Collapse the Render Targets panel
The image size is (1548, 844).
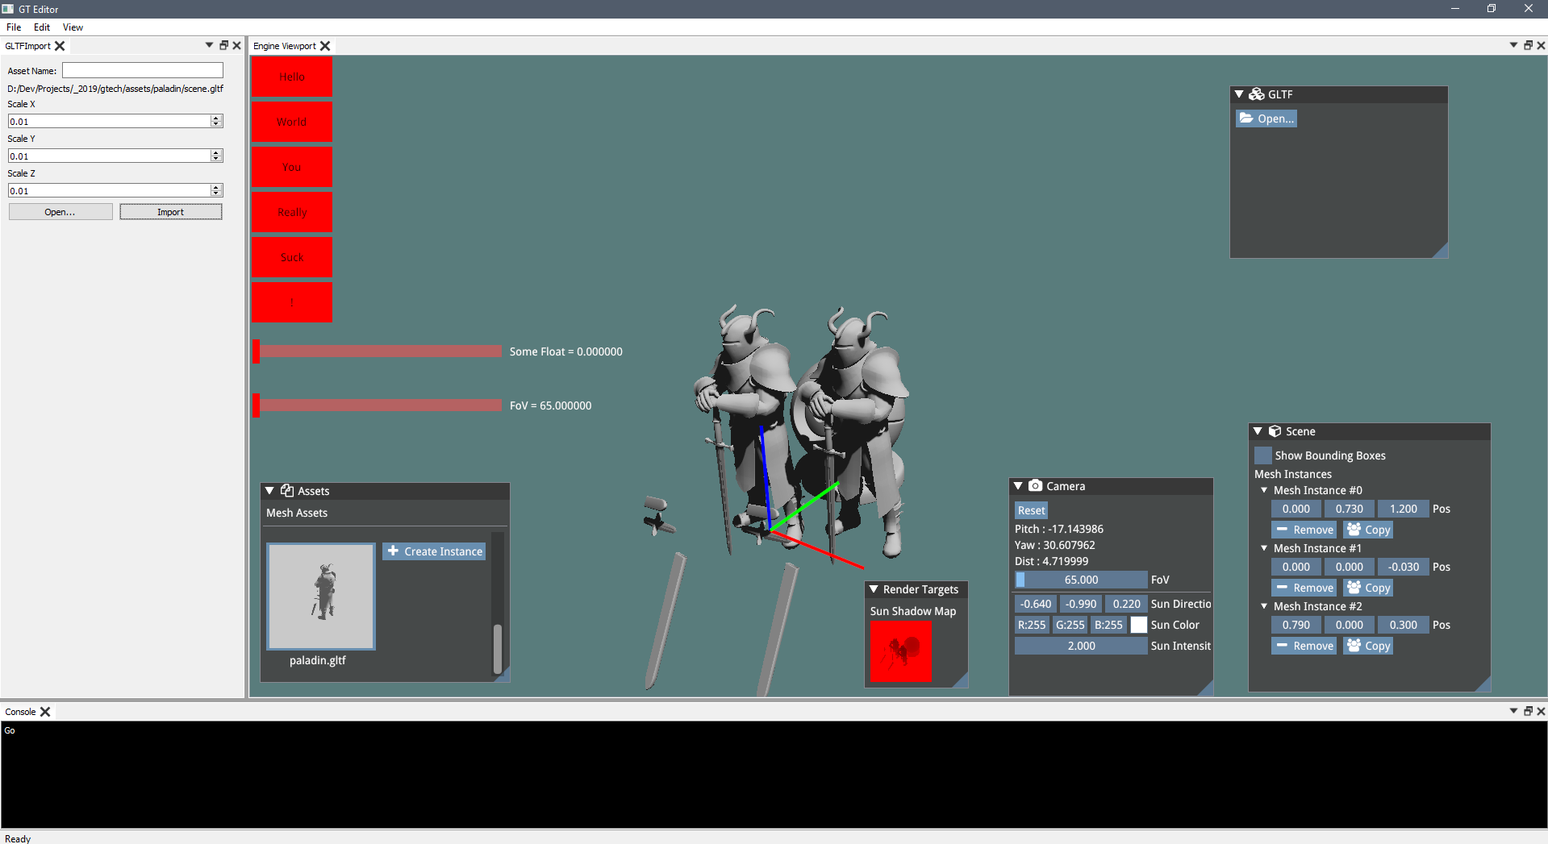874,589
